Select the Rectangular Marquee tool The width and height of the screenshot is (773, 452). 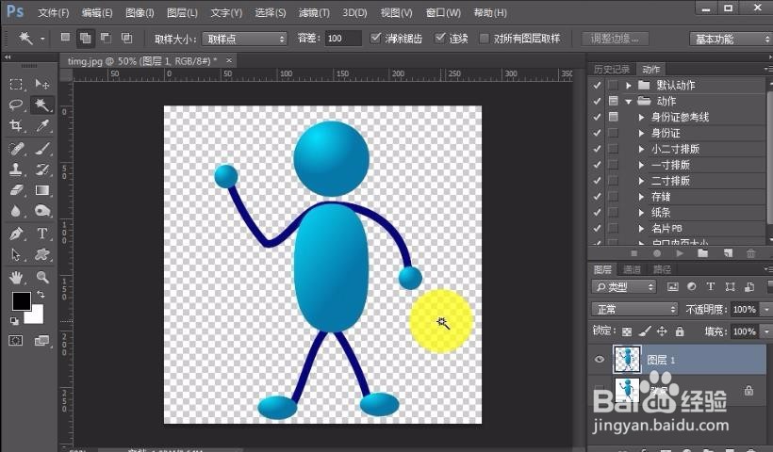[16, 84]
